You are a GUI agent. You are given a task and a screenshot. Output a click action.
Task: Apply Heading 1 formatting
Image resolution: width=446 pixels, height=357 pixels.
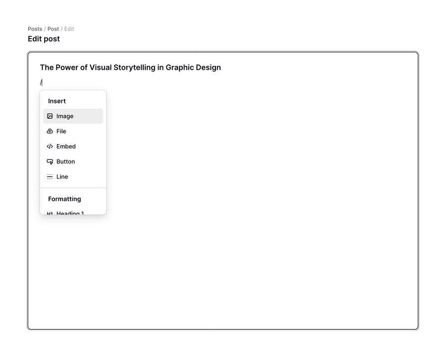pyautogui.click(x=69, y=213)
